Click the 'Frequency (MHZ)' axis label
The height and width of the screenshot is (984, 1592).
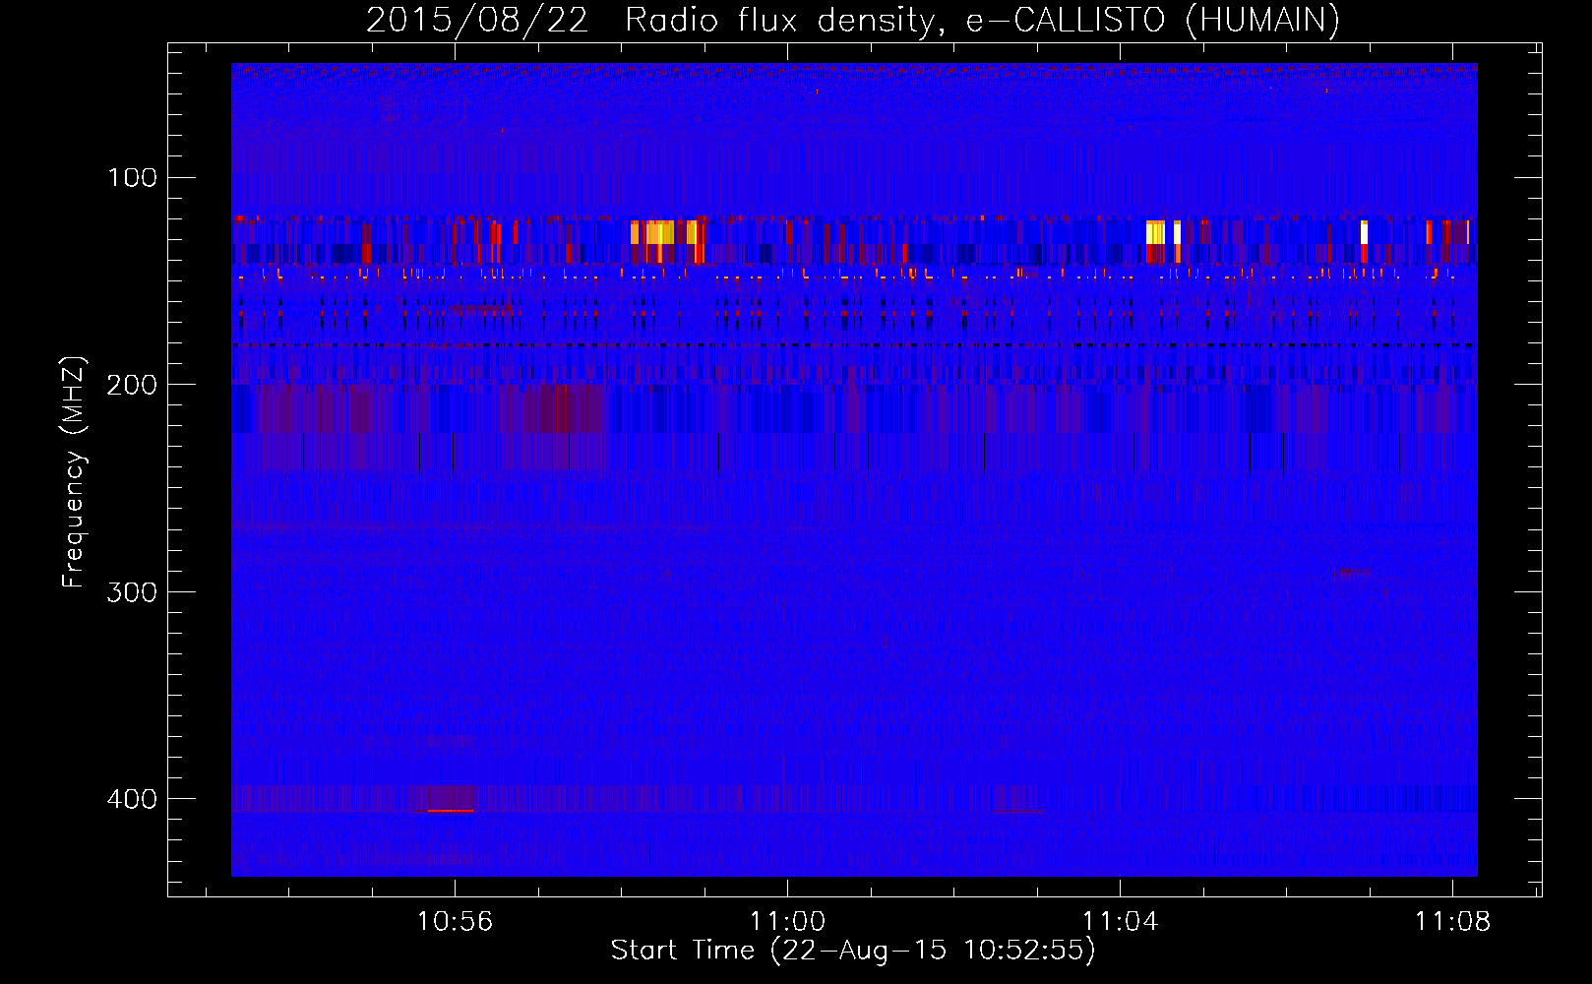coord(74,472)
